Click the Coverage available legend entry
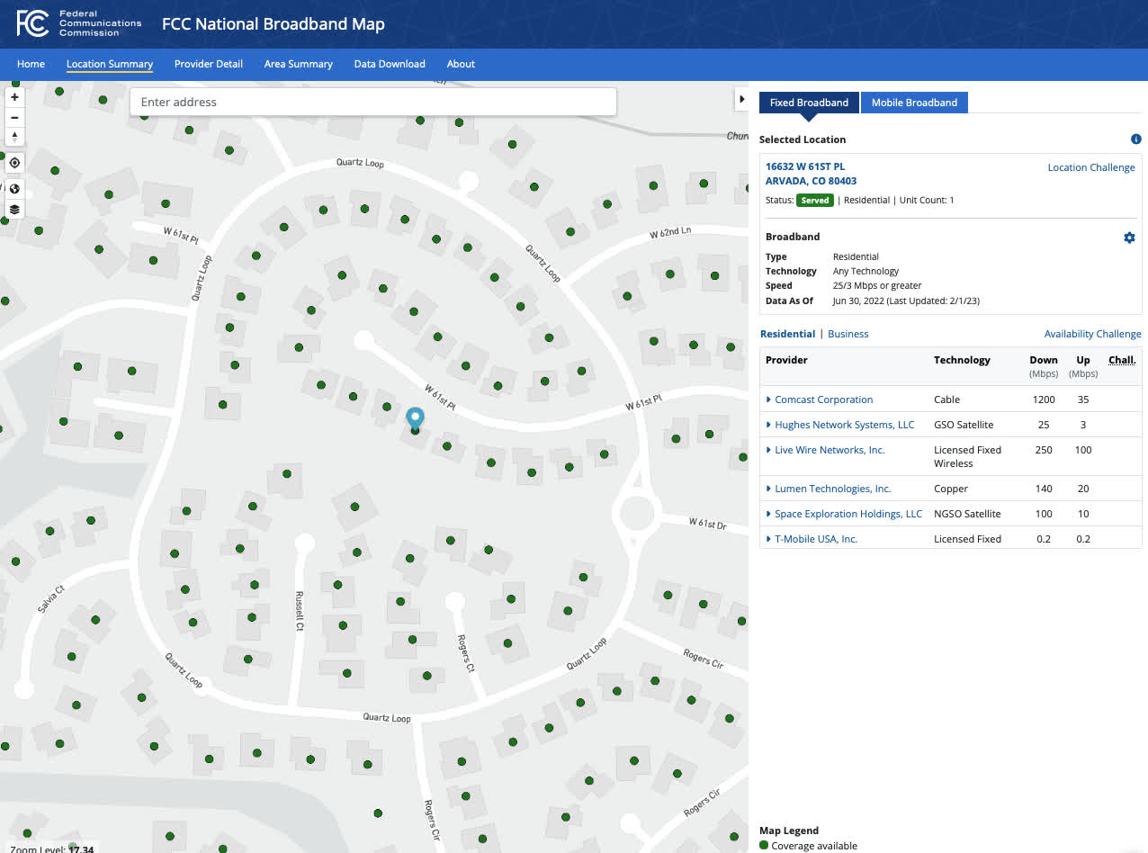1148x853 pixels. (808, 846)
